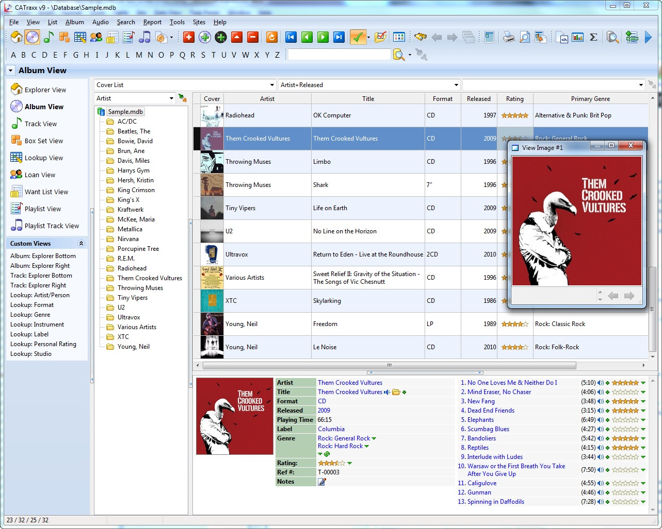Click the HTML export page icon
Screen dimensions: 662x529
562,37
